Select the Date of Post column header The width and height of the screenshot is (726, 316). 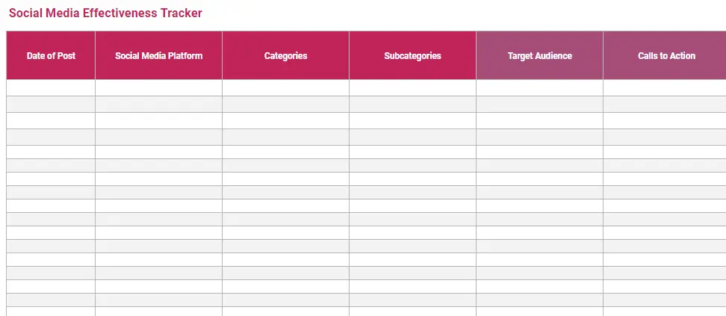coord(51,56)
